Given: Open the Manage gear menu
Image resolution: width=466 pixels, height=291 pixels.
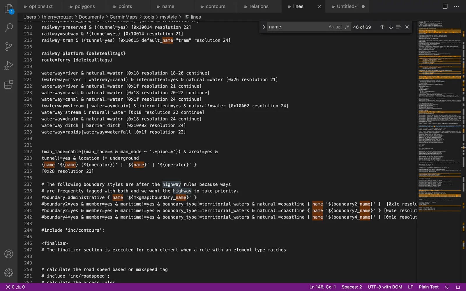Looking at the screenshot, I should click(9, 273).
